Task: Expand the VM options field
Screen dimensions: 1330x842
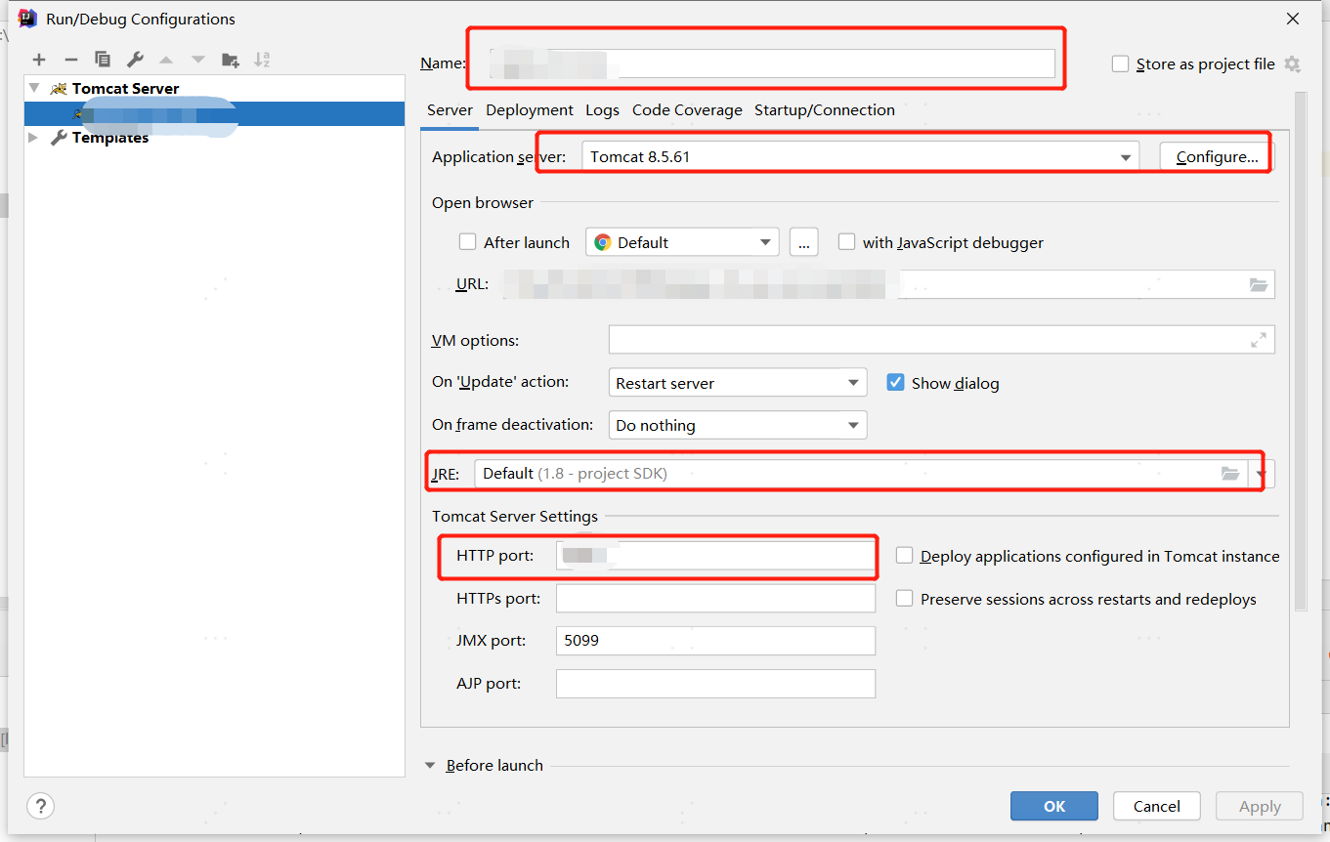Action: [x=1259, y=340]
